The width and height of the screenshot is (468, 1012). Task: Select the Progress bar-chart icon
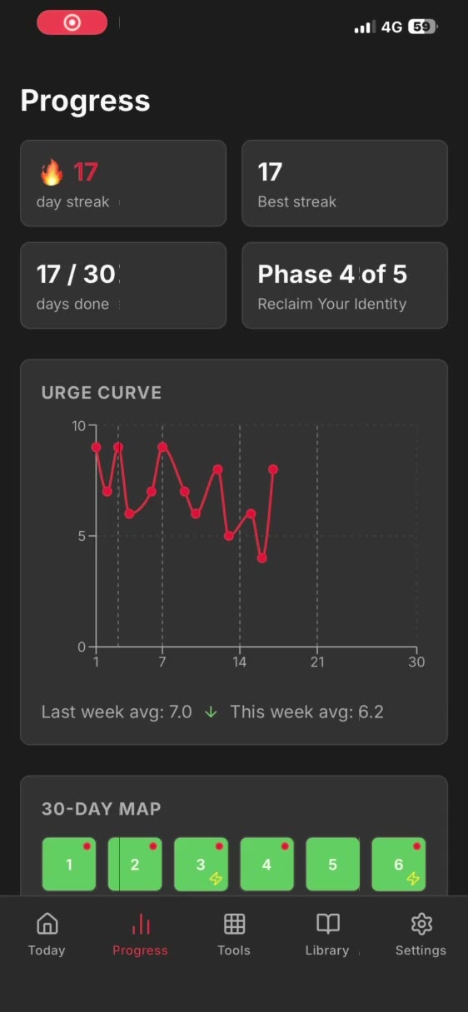click(x=141, y=924)
